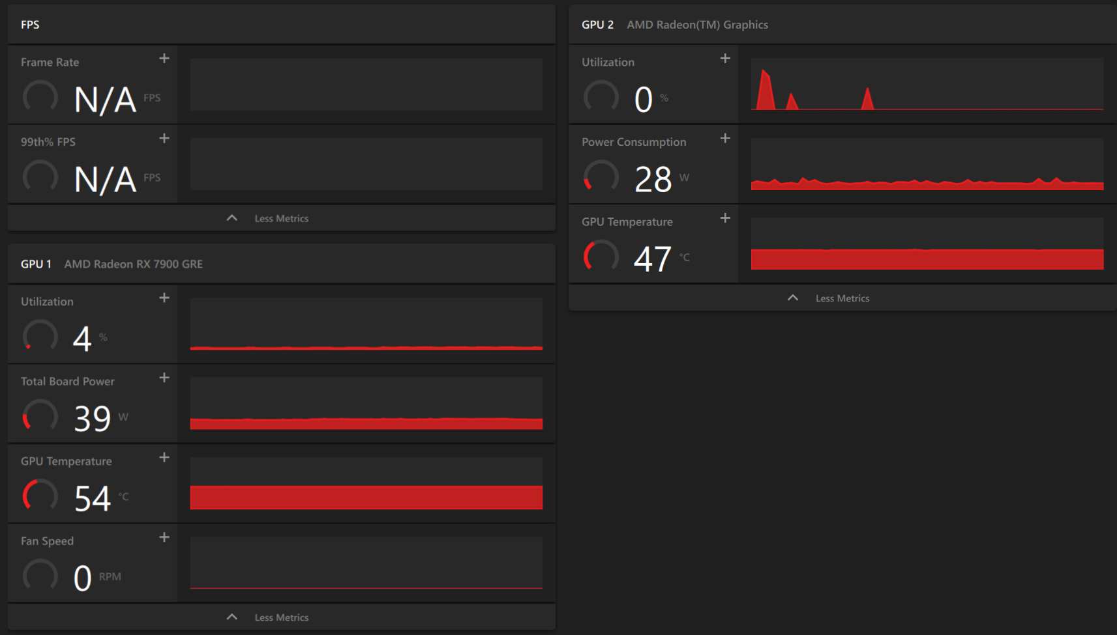The height and width of the screenshot is (635, 1117).
Task: Click the 99th% FPS label
Action: point(48,142)
